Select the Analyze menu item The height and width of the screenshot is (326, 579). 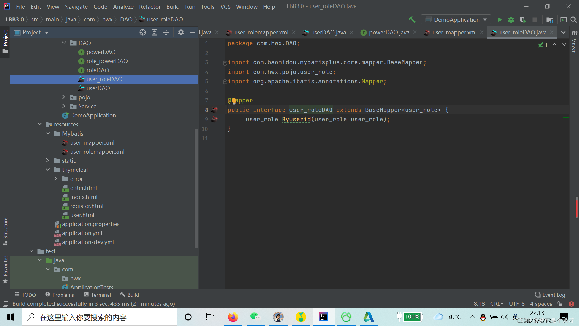pos(122,6)
